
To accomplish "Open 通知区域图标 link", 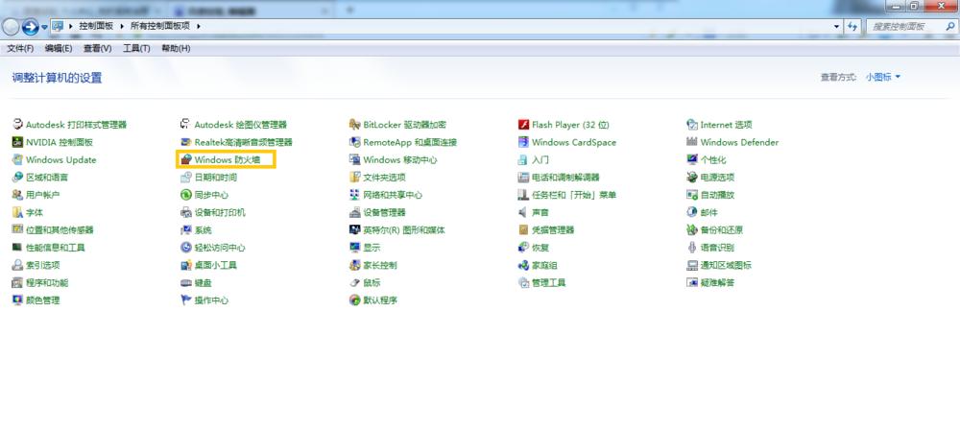I will pyautogui.click(x=726, y=265).
